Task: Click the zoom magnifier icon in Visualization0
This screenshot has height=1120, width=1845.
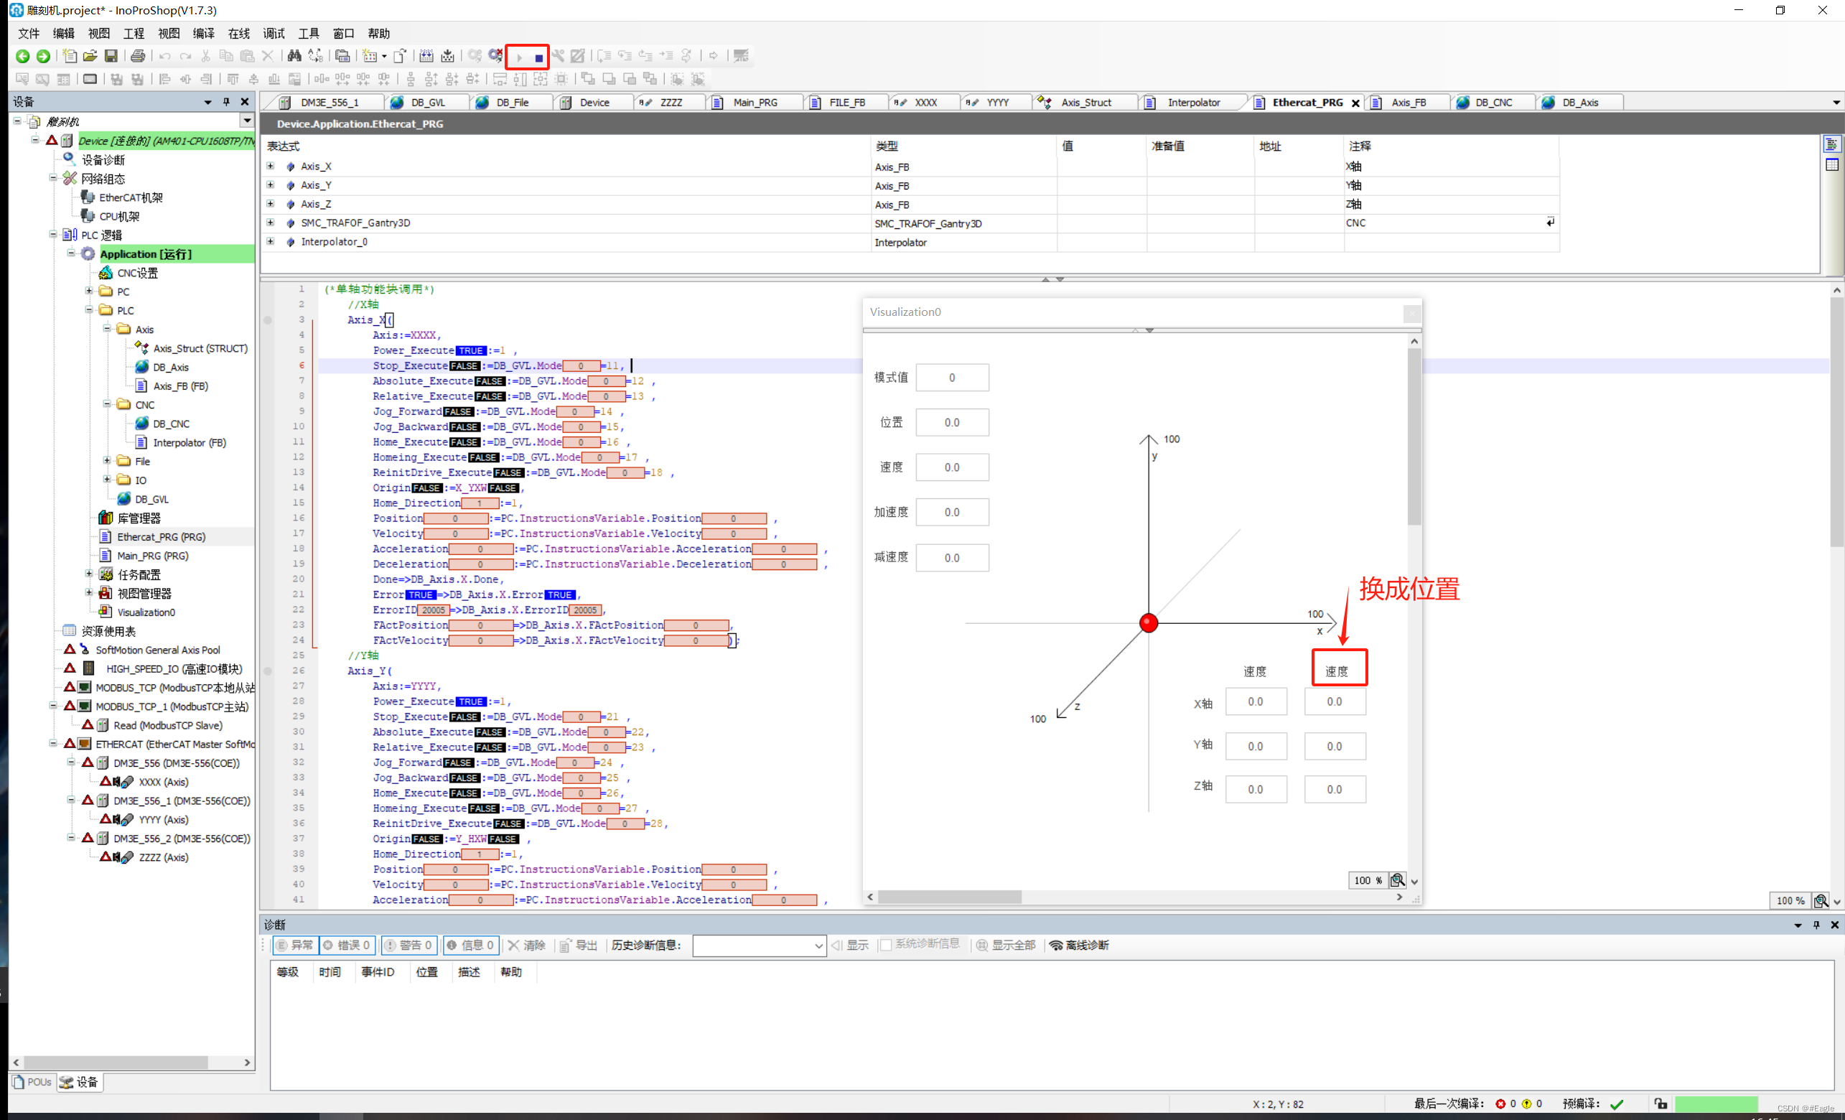Action: 1396,880
